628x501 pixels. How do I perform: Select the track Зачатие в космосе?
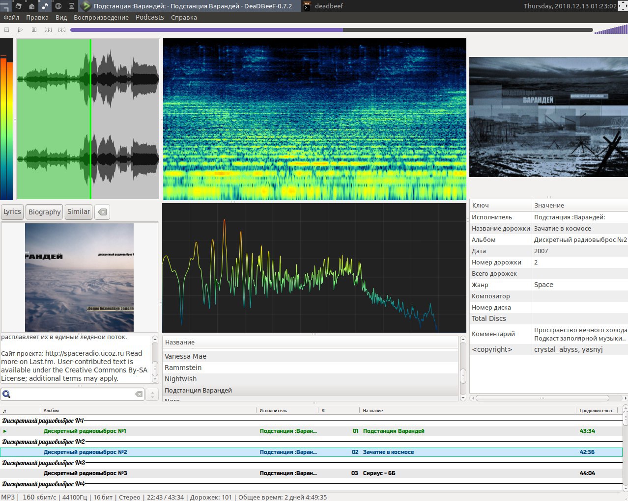coord(311,452)
